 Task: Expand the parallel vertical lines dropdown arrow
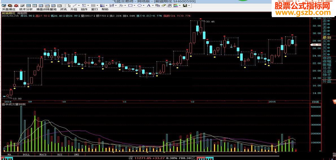point(97,6)
